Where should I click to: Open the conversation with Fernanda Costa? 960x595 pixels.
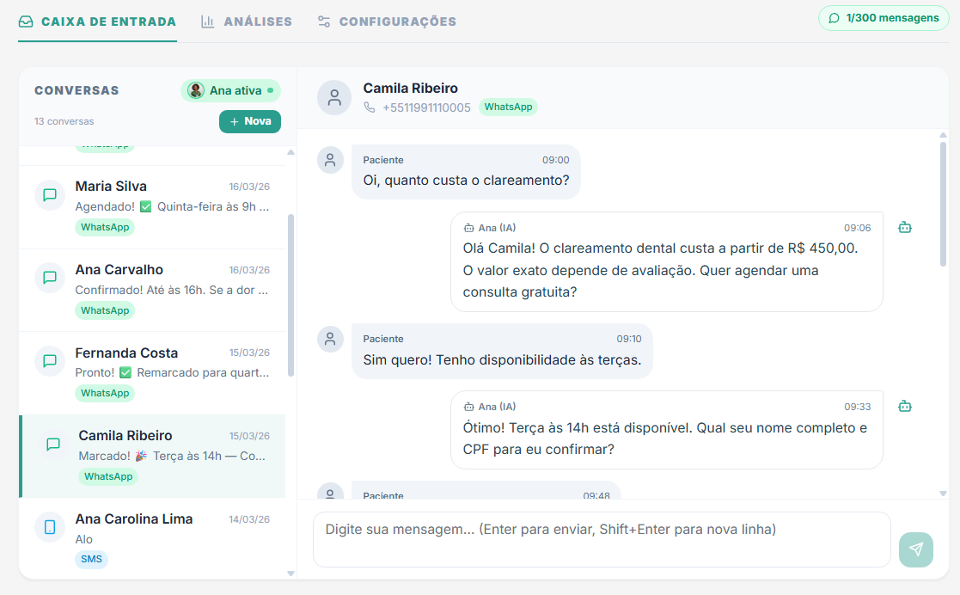pos(155,371)
